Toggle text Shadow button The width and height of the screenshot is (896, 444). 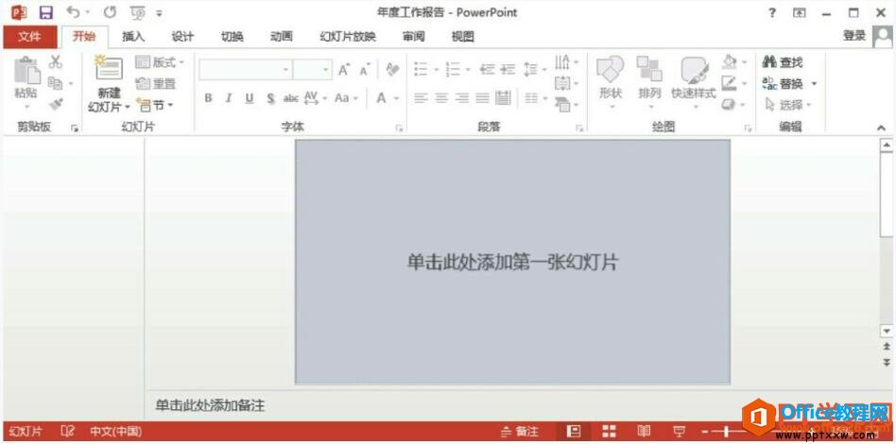pos(270,98)
